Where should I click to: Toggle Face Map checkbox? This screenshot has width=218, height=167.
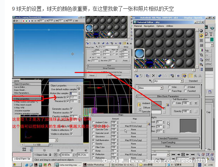coord(169,91)
